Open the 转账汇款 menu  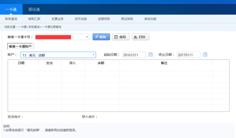[34, 19]
